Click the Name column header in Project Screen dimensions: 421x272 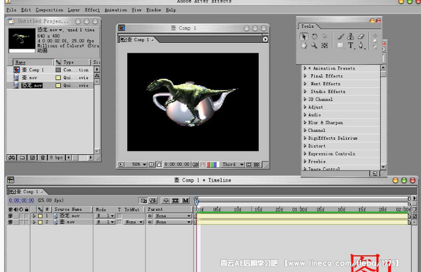[x=33, y=62]
